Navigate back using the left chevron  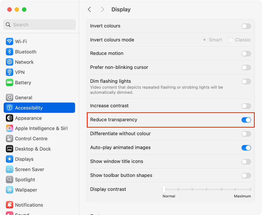pyautogui.click(x=89, y=9)
